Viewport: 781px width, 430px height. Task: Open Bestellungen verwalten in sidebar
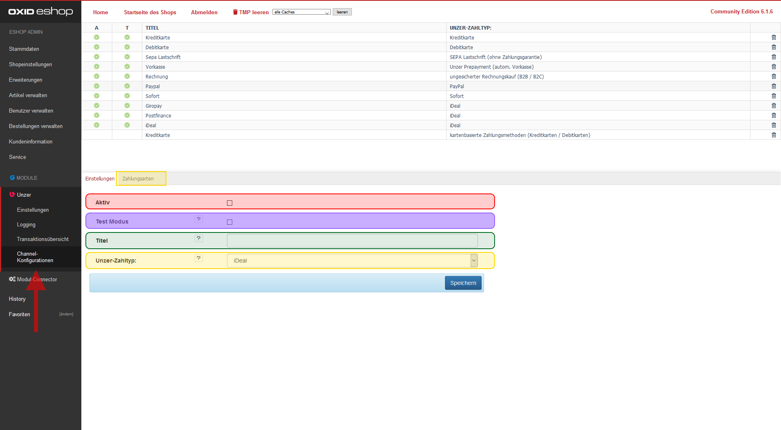(x=36, y=126)
